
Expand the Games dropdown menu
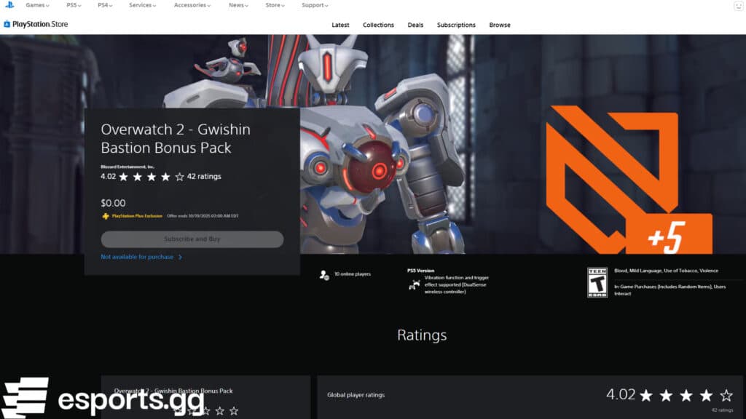37,5
